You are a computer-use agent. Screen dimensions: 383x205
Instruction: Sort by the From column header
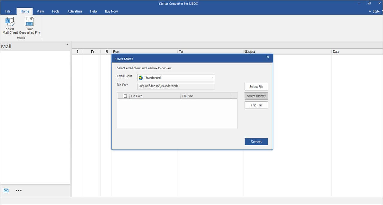[x=145, y=52]
